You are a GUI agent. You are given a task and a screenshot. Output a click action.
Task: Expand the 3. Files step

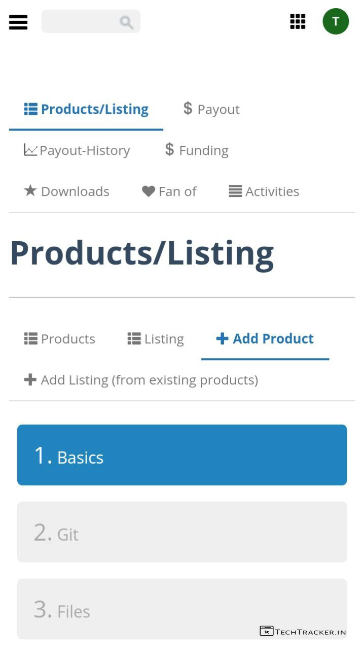click(182, 609)
